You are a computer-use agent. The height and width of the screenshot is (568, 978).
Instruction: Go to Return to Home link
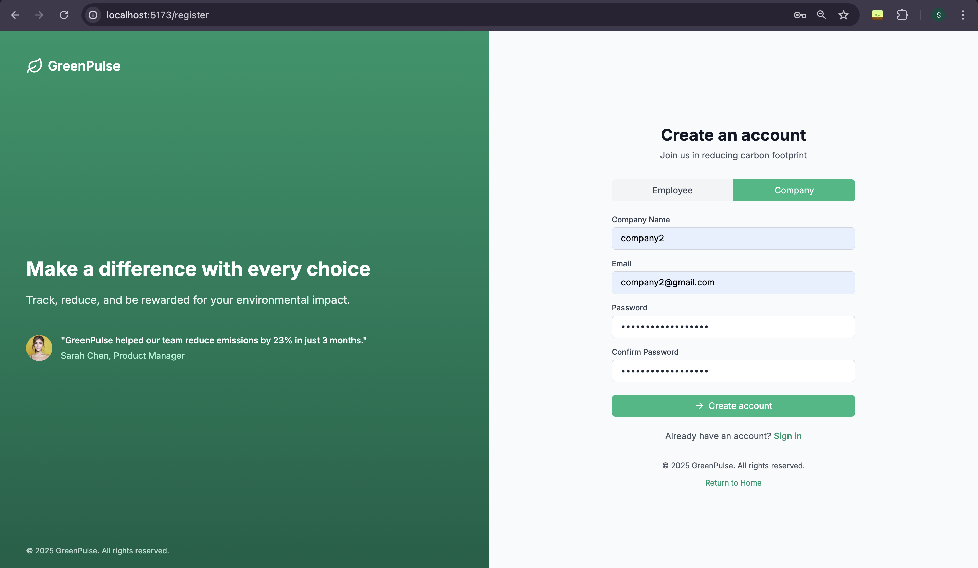tap(733, 483)
